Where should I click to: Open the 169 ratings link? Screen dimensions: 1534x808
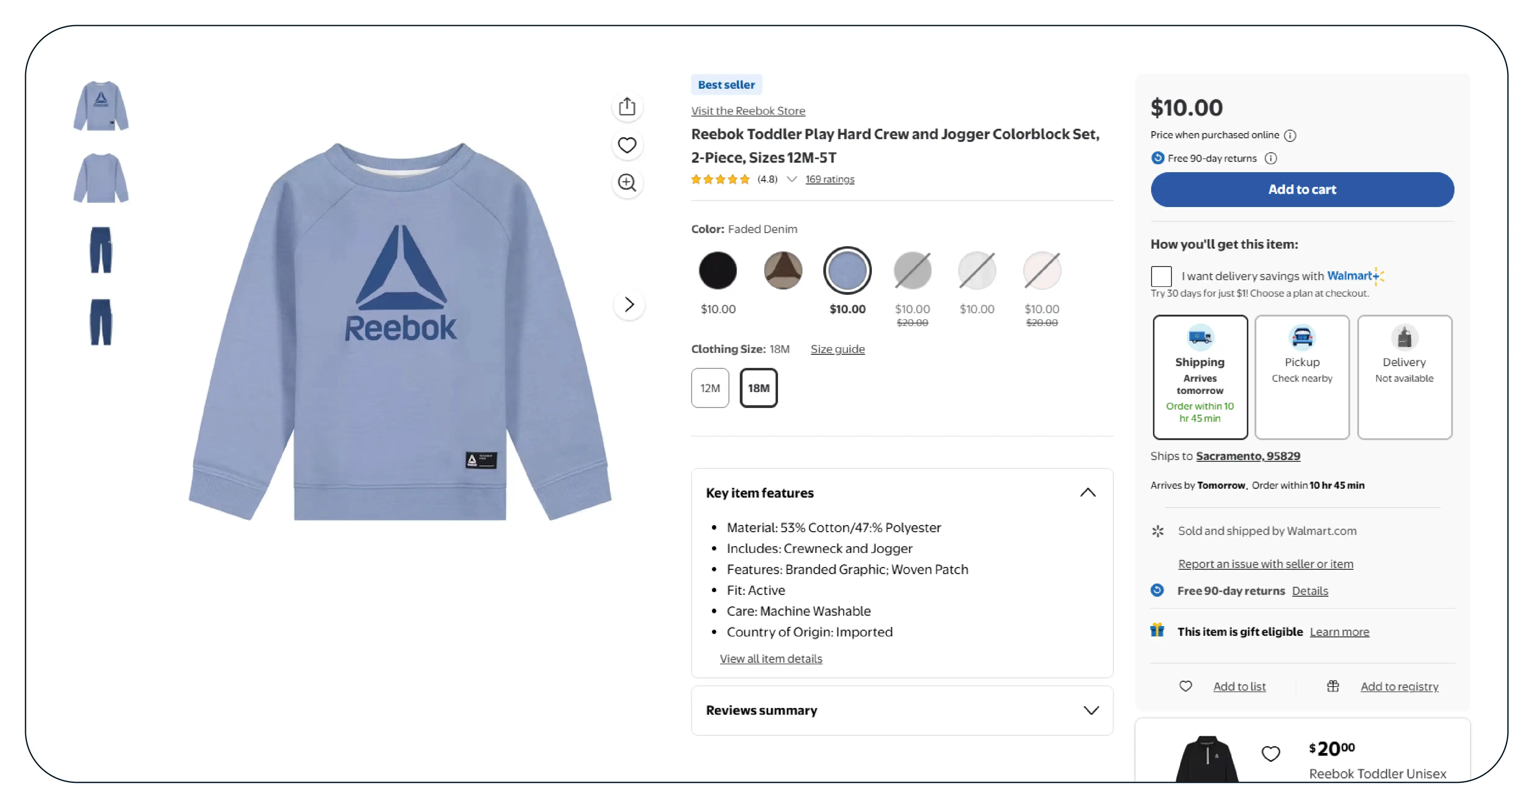(829, 179)
